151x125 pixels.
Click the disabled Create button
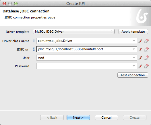click(135, 117)
